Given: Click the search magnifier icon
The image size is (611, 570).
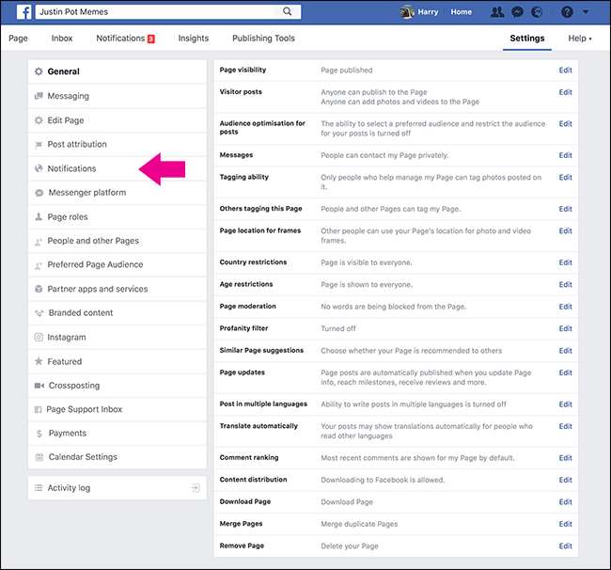Looking at the screenshot, I should pyautogui.click(x=287, y=12).
